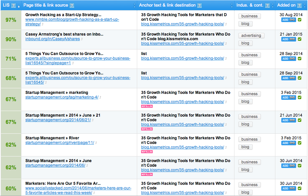Click the blog tag in the 90% row

[x=245, y=43]
